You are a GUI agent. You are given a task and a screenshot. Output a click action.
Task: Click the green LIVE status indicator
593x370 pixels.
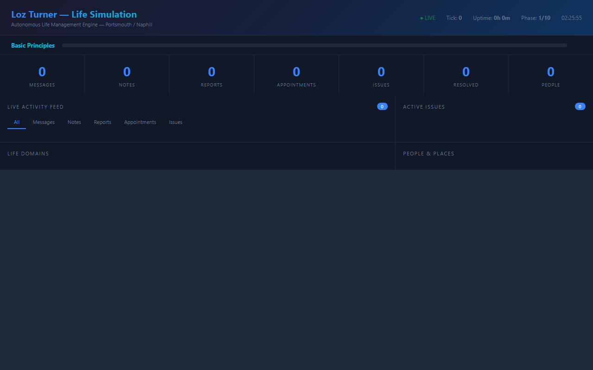[428, 18]
